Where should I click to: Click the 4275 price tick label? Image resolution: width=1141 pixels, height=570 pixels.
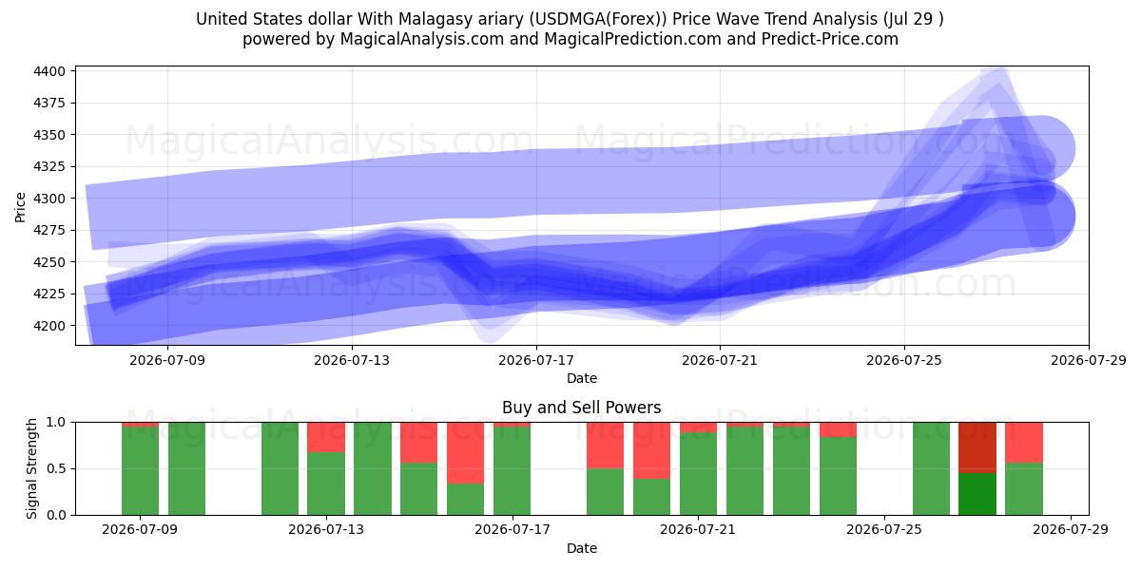pyautogui.click(x=49, y=230)
